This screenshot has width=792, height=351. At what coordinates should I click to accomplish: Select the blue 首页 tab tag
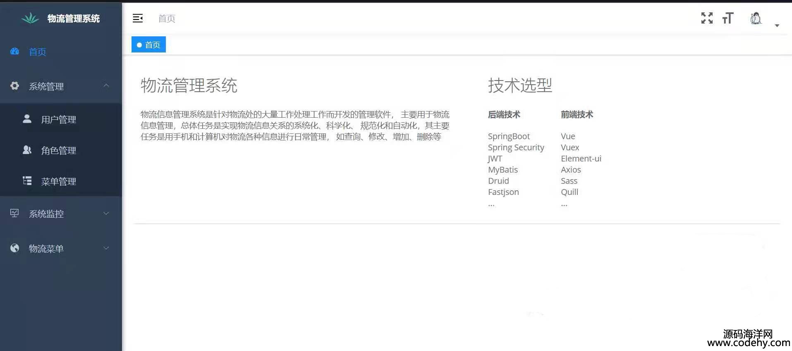point(148,45)
